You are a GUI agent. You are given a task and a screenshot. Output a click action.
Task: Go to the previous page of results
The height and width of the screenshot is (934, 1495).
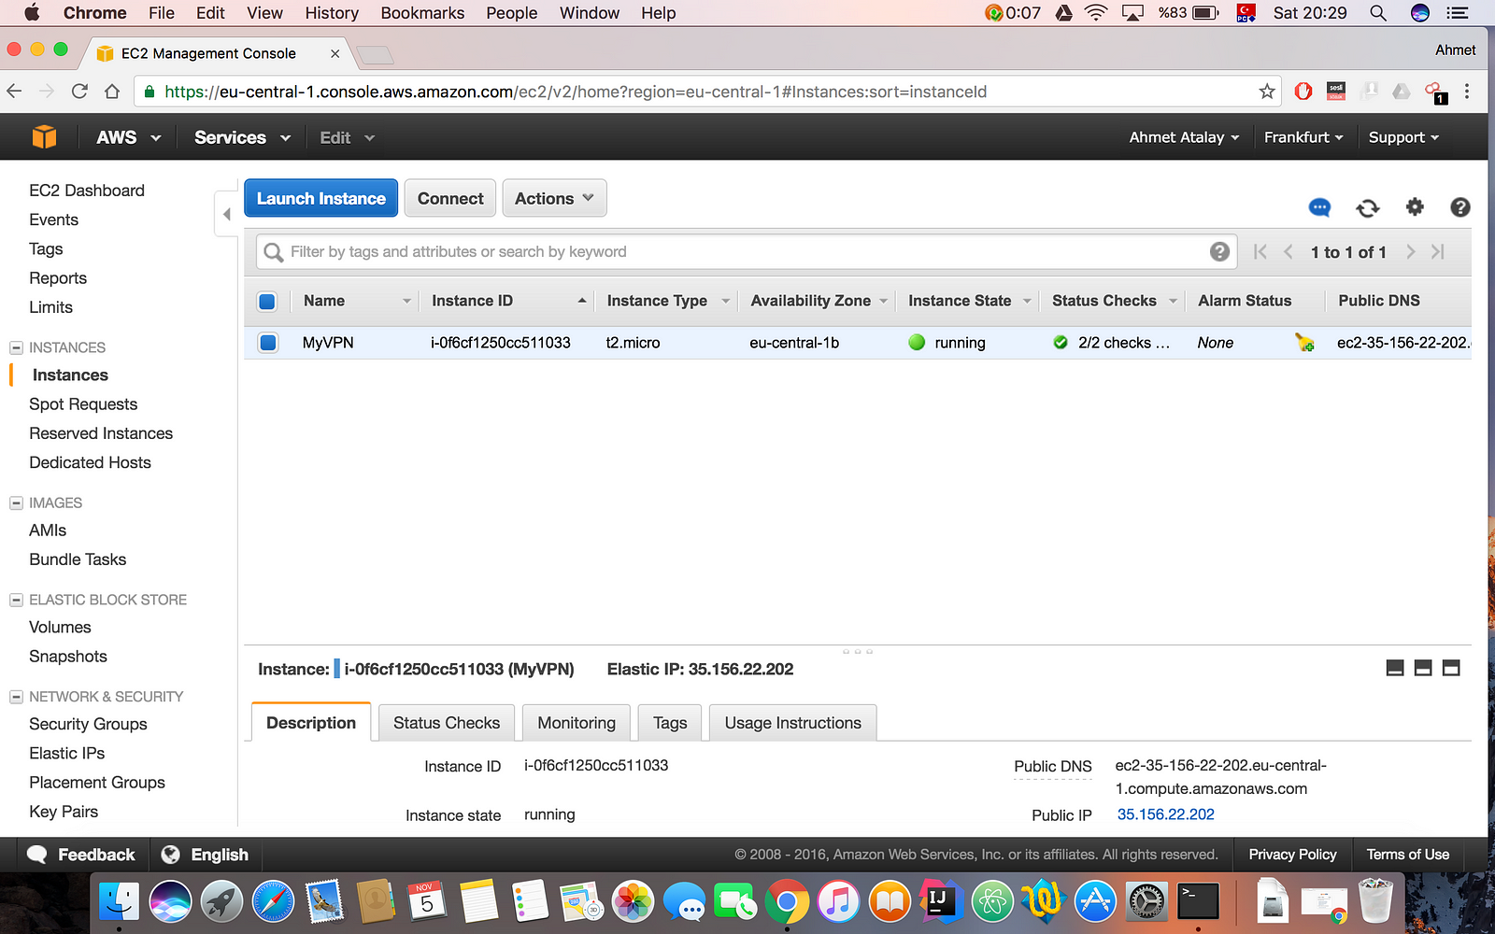1289,251
